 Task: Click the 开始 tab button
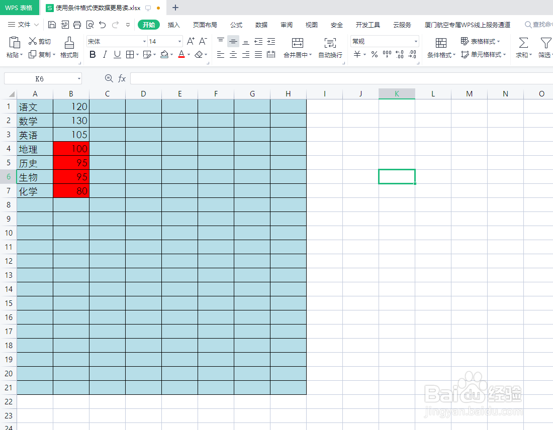148,25
